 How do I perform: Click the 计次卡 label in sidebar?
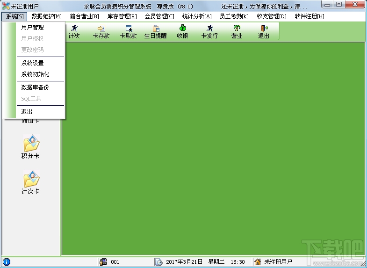pyautogui.click(x=30, y=191)
